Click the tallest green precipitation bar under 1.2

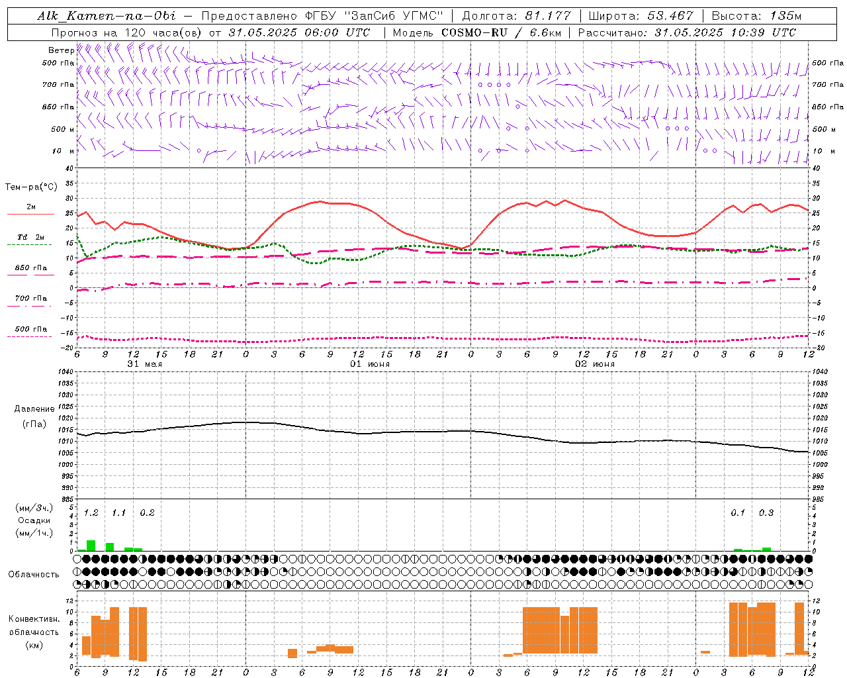coord(91,546)
